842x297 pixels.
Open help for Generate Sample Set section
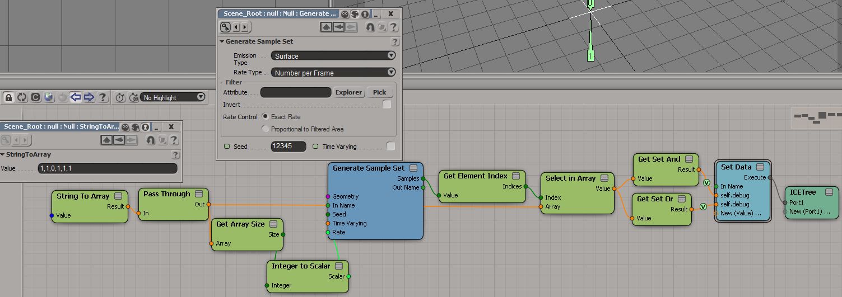click(394, 42)
